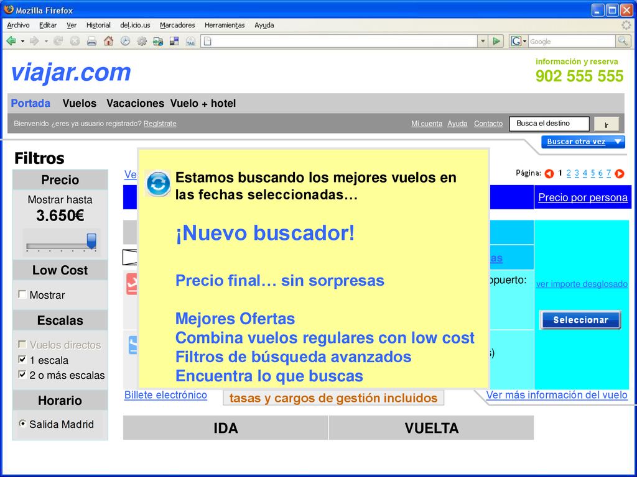The height and width of the screenshot is (477, 637).
Task: Open the Mi cuenta link
Action: (427, 124)
